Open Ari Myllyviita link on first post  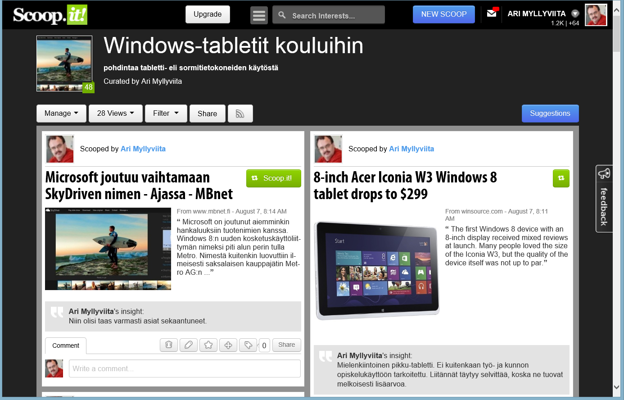coord(143,149)
